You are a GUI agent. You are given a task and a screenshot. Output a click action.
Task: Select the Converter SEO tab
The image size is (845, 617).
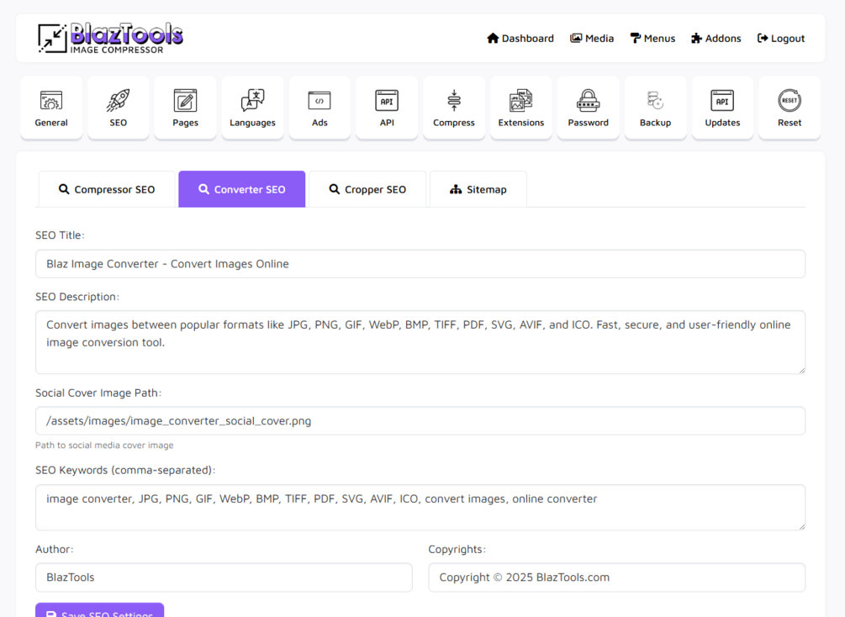(242, 189)
